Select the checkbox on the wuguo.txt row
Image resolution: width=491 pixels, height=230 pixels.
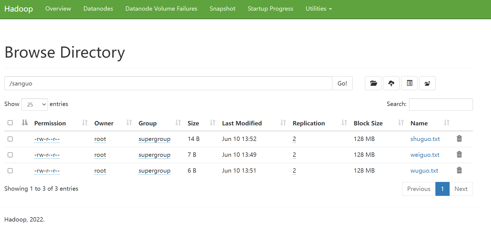click(10, 171)
